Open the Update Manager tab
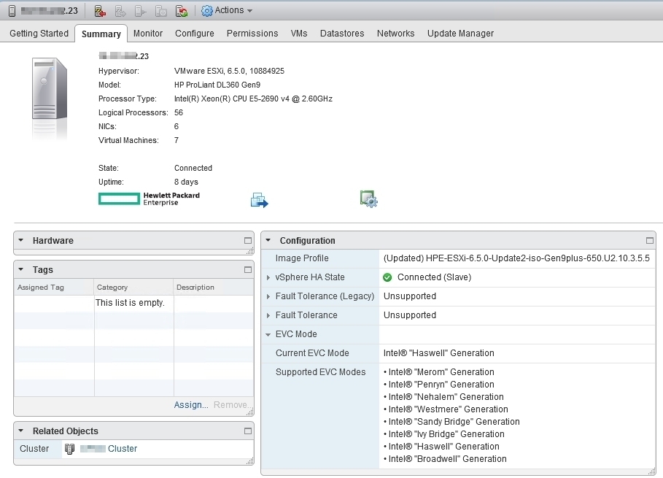The height and width of the screenshot is (478, 663). pyautogui.click(x=460, y=34)
